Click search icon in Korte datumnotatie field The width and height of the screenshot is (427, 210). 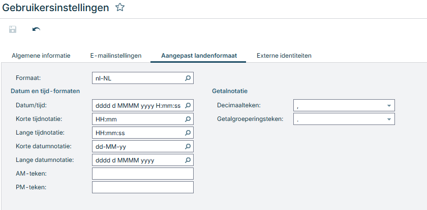point(188,146)
